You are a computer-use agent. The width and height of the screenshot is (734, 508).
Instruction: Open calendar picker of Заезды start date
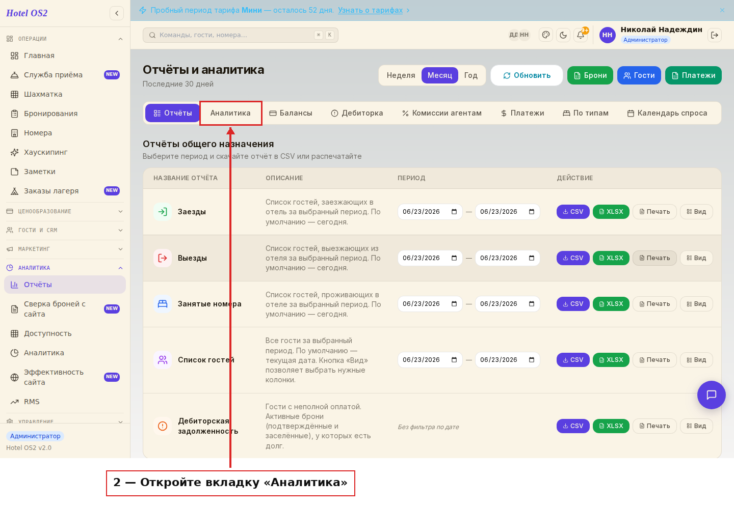click(454, 212)
